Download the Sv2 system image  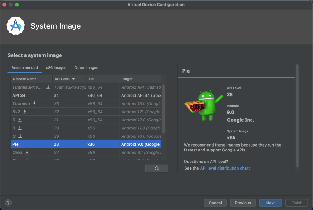coord(24,112)
